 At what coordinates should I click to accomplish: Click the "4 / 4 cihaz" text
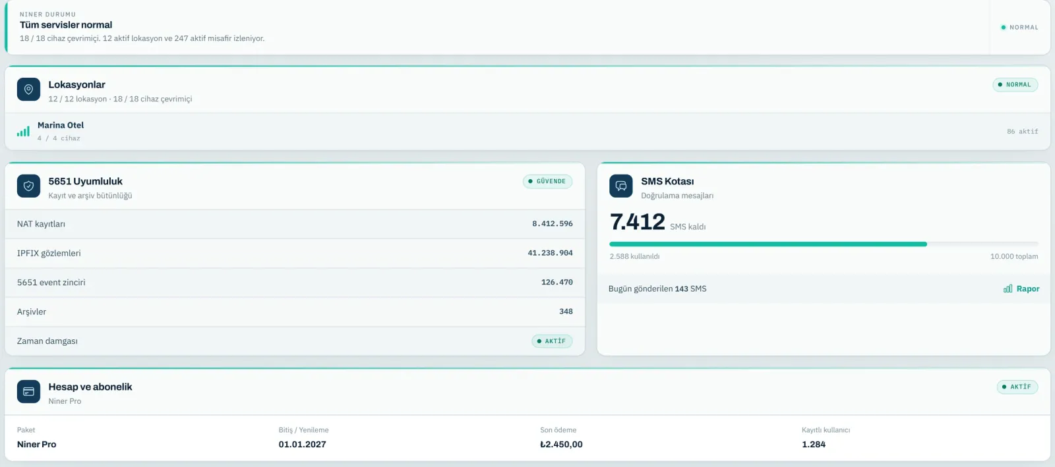[x=59, y=138]
